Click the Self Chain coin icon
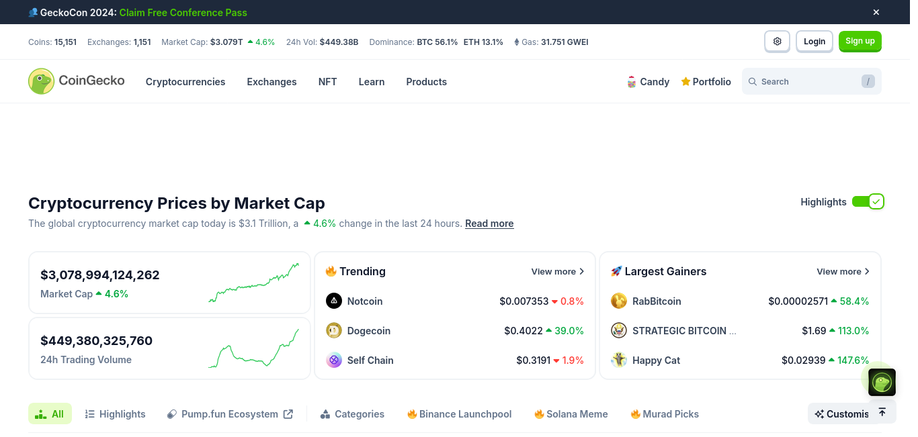918x437 pixels. [x=334, y=360]
